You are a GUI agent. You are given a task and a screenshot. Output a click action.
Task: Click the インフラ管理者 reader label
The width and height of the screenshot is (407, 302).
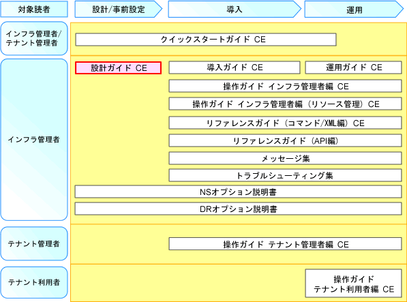pos(34,140)
